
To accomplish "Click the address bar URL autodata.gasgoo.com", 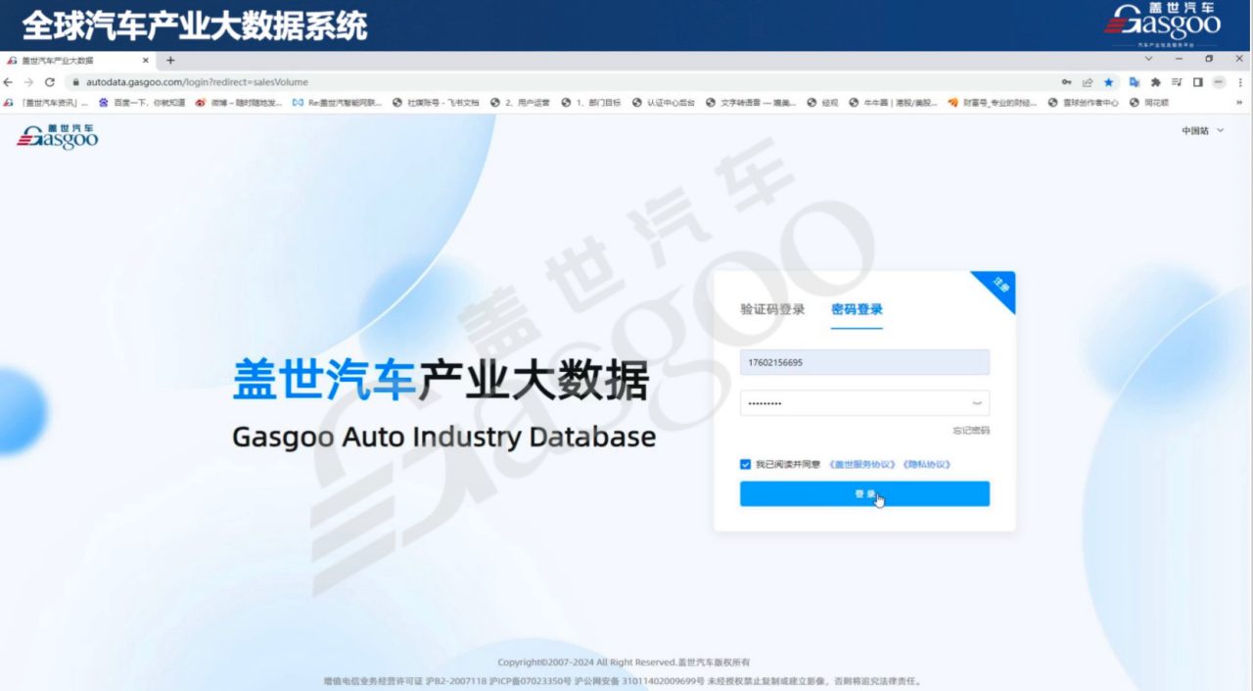I will pos(196,82).
